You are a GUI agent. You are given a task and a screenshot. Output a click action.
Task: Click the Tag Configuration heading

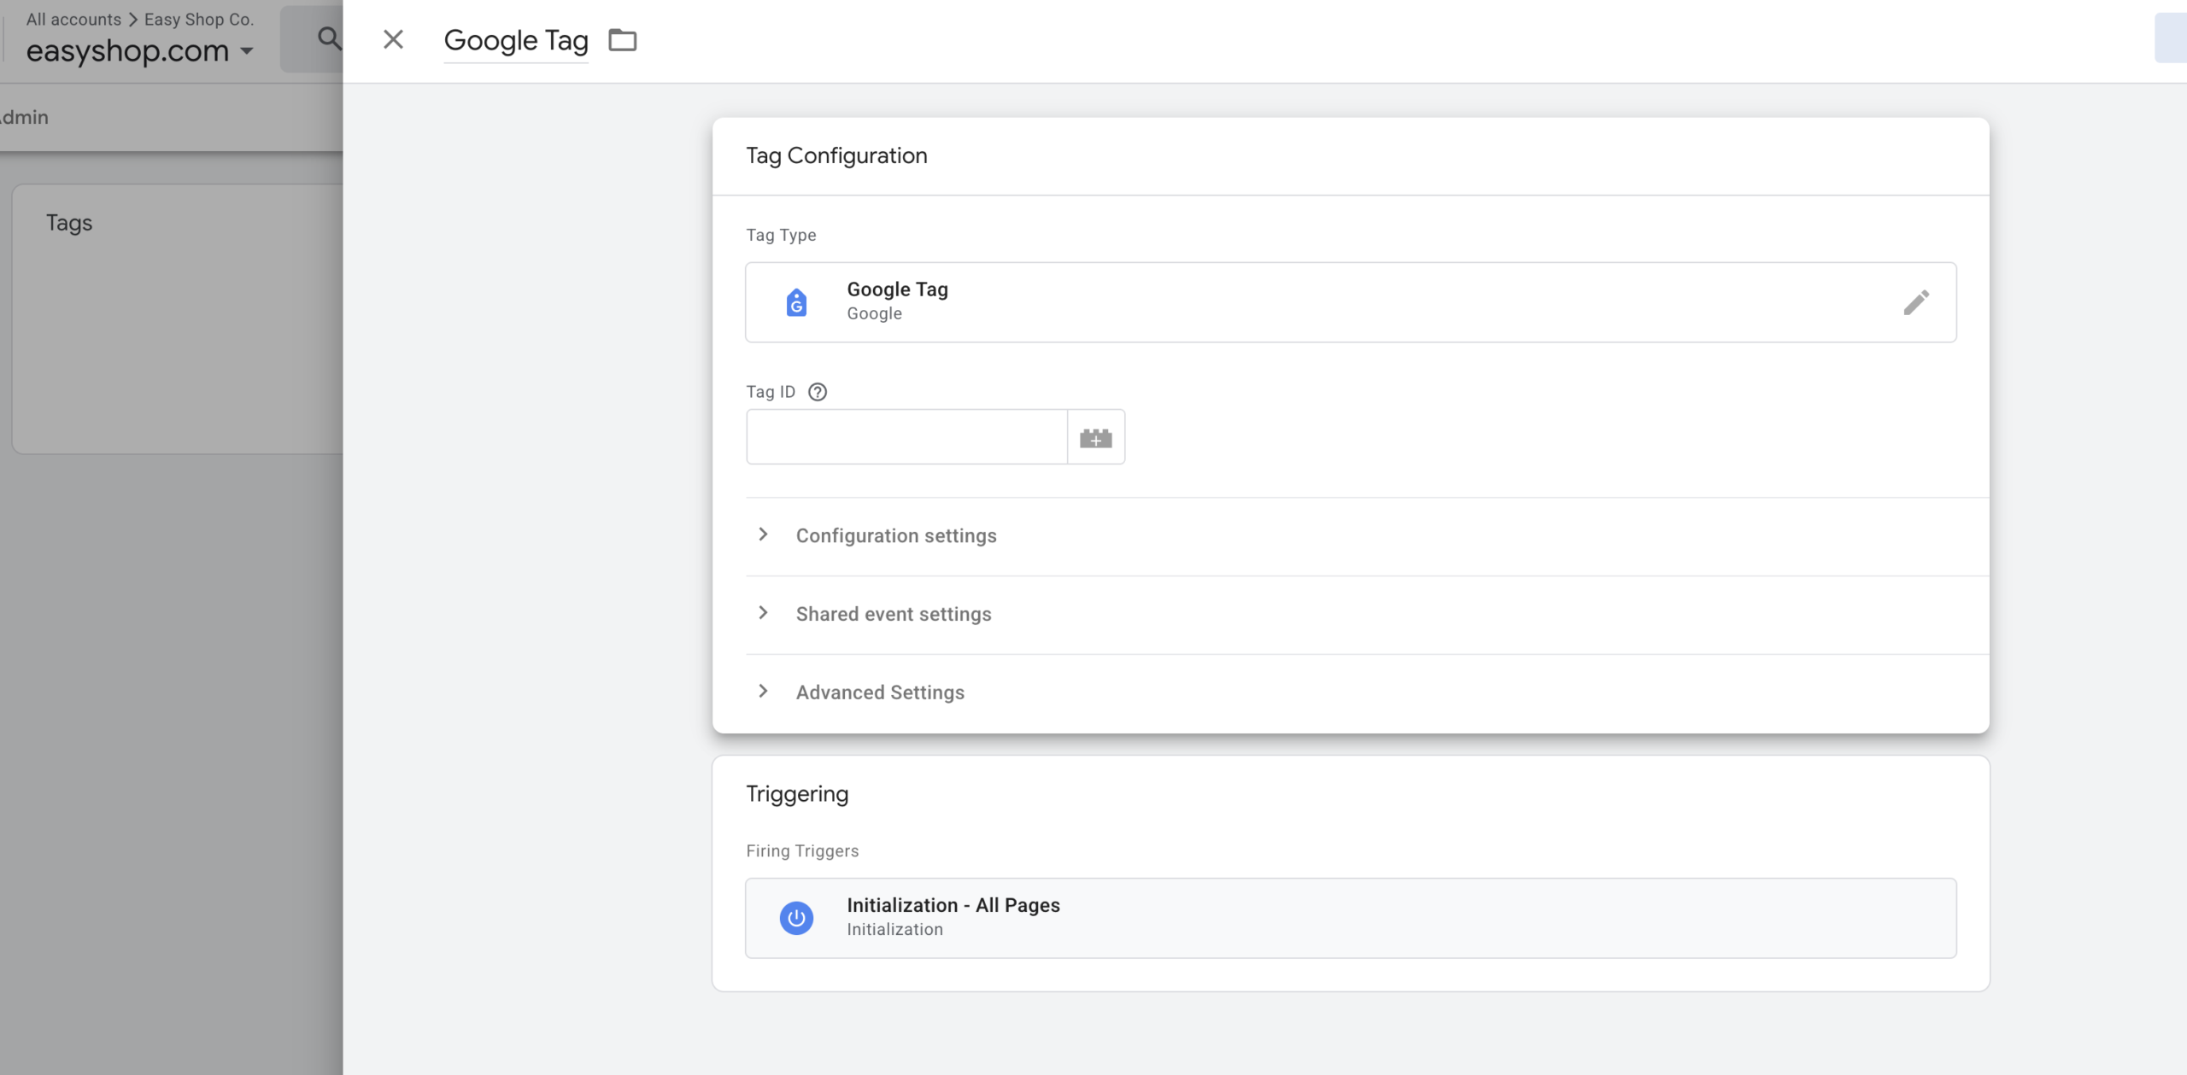[836, 155]
